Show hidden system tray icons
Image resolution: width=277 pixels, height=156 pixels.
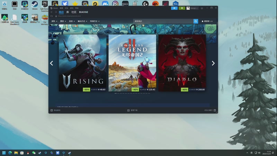[x=247, y=153]
